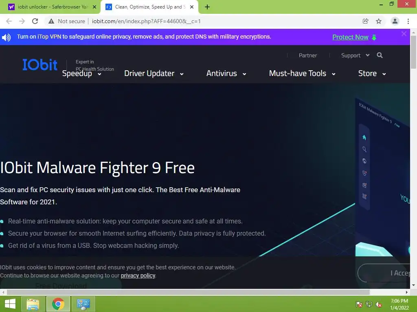Open the Chrome profile avatar

click(x=395, y=21)
